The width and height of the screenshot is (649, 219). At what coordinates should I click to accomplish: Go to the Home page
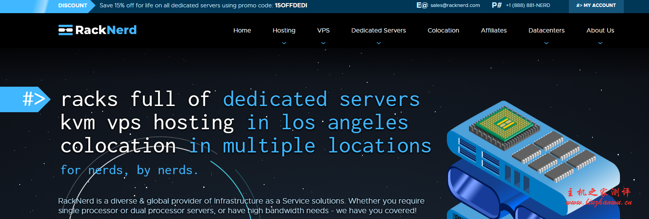coord(242,31)
